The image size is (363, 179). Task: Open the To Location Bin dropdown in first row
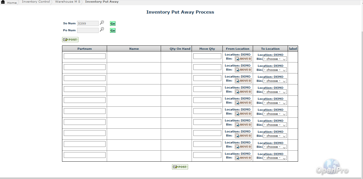point(275,59)
